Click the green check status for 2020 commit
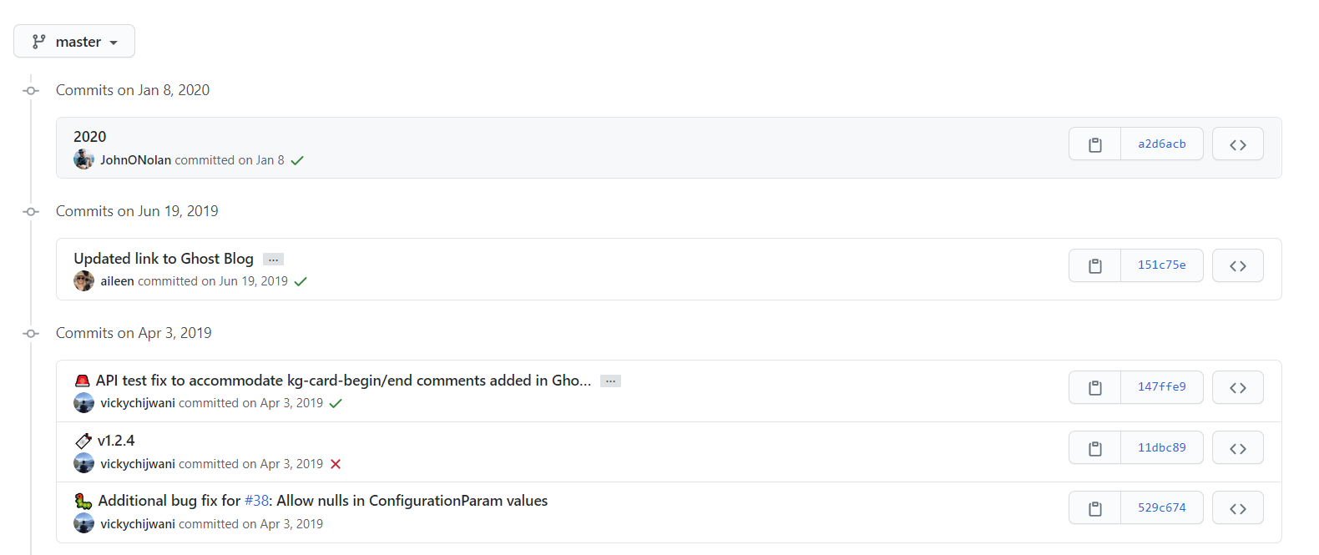 [297, 160]
